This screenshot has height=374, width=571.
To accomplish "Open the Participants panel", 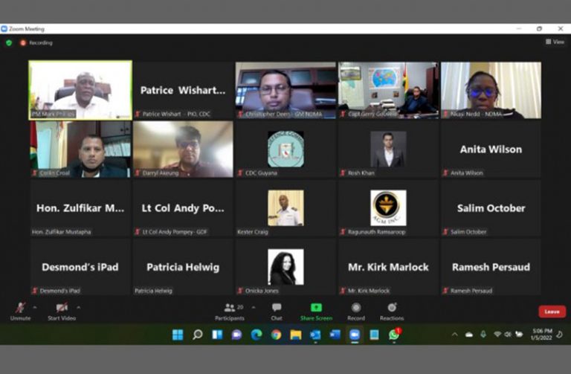I will point(230,312).
